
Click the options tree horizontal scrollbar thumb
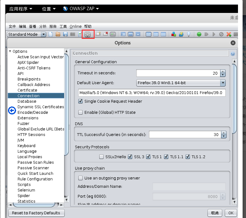[34, 205]
